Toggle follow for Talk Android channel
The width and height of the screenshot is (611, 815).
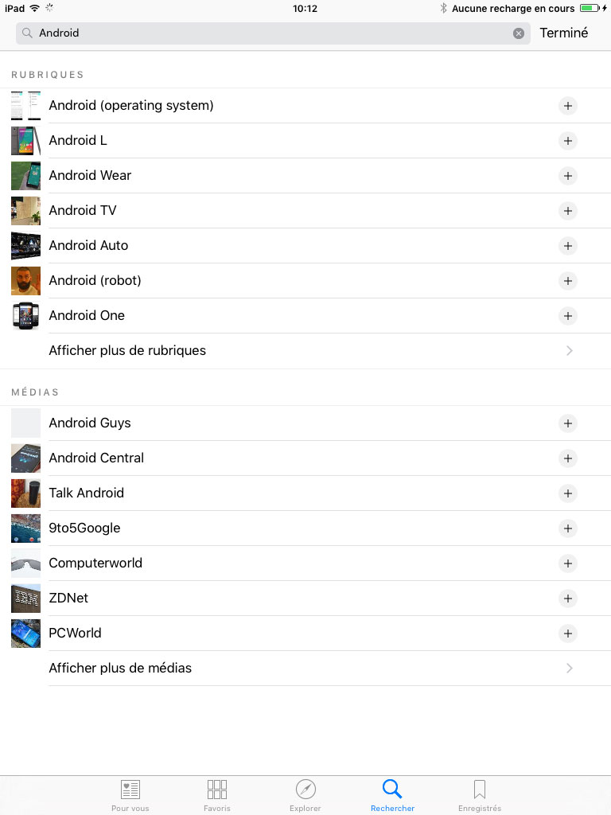[x=568, y=493]
